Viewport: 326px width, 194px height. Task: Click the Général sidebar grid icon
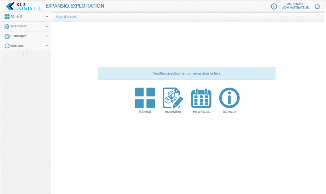tap(7, 17)
